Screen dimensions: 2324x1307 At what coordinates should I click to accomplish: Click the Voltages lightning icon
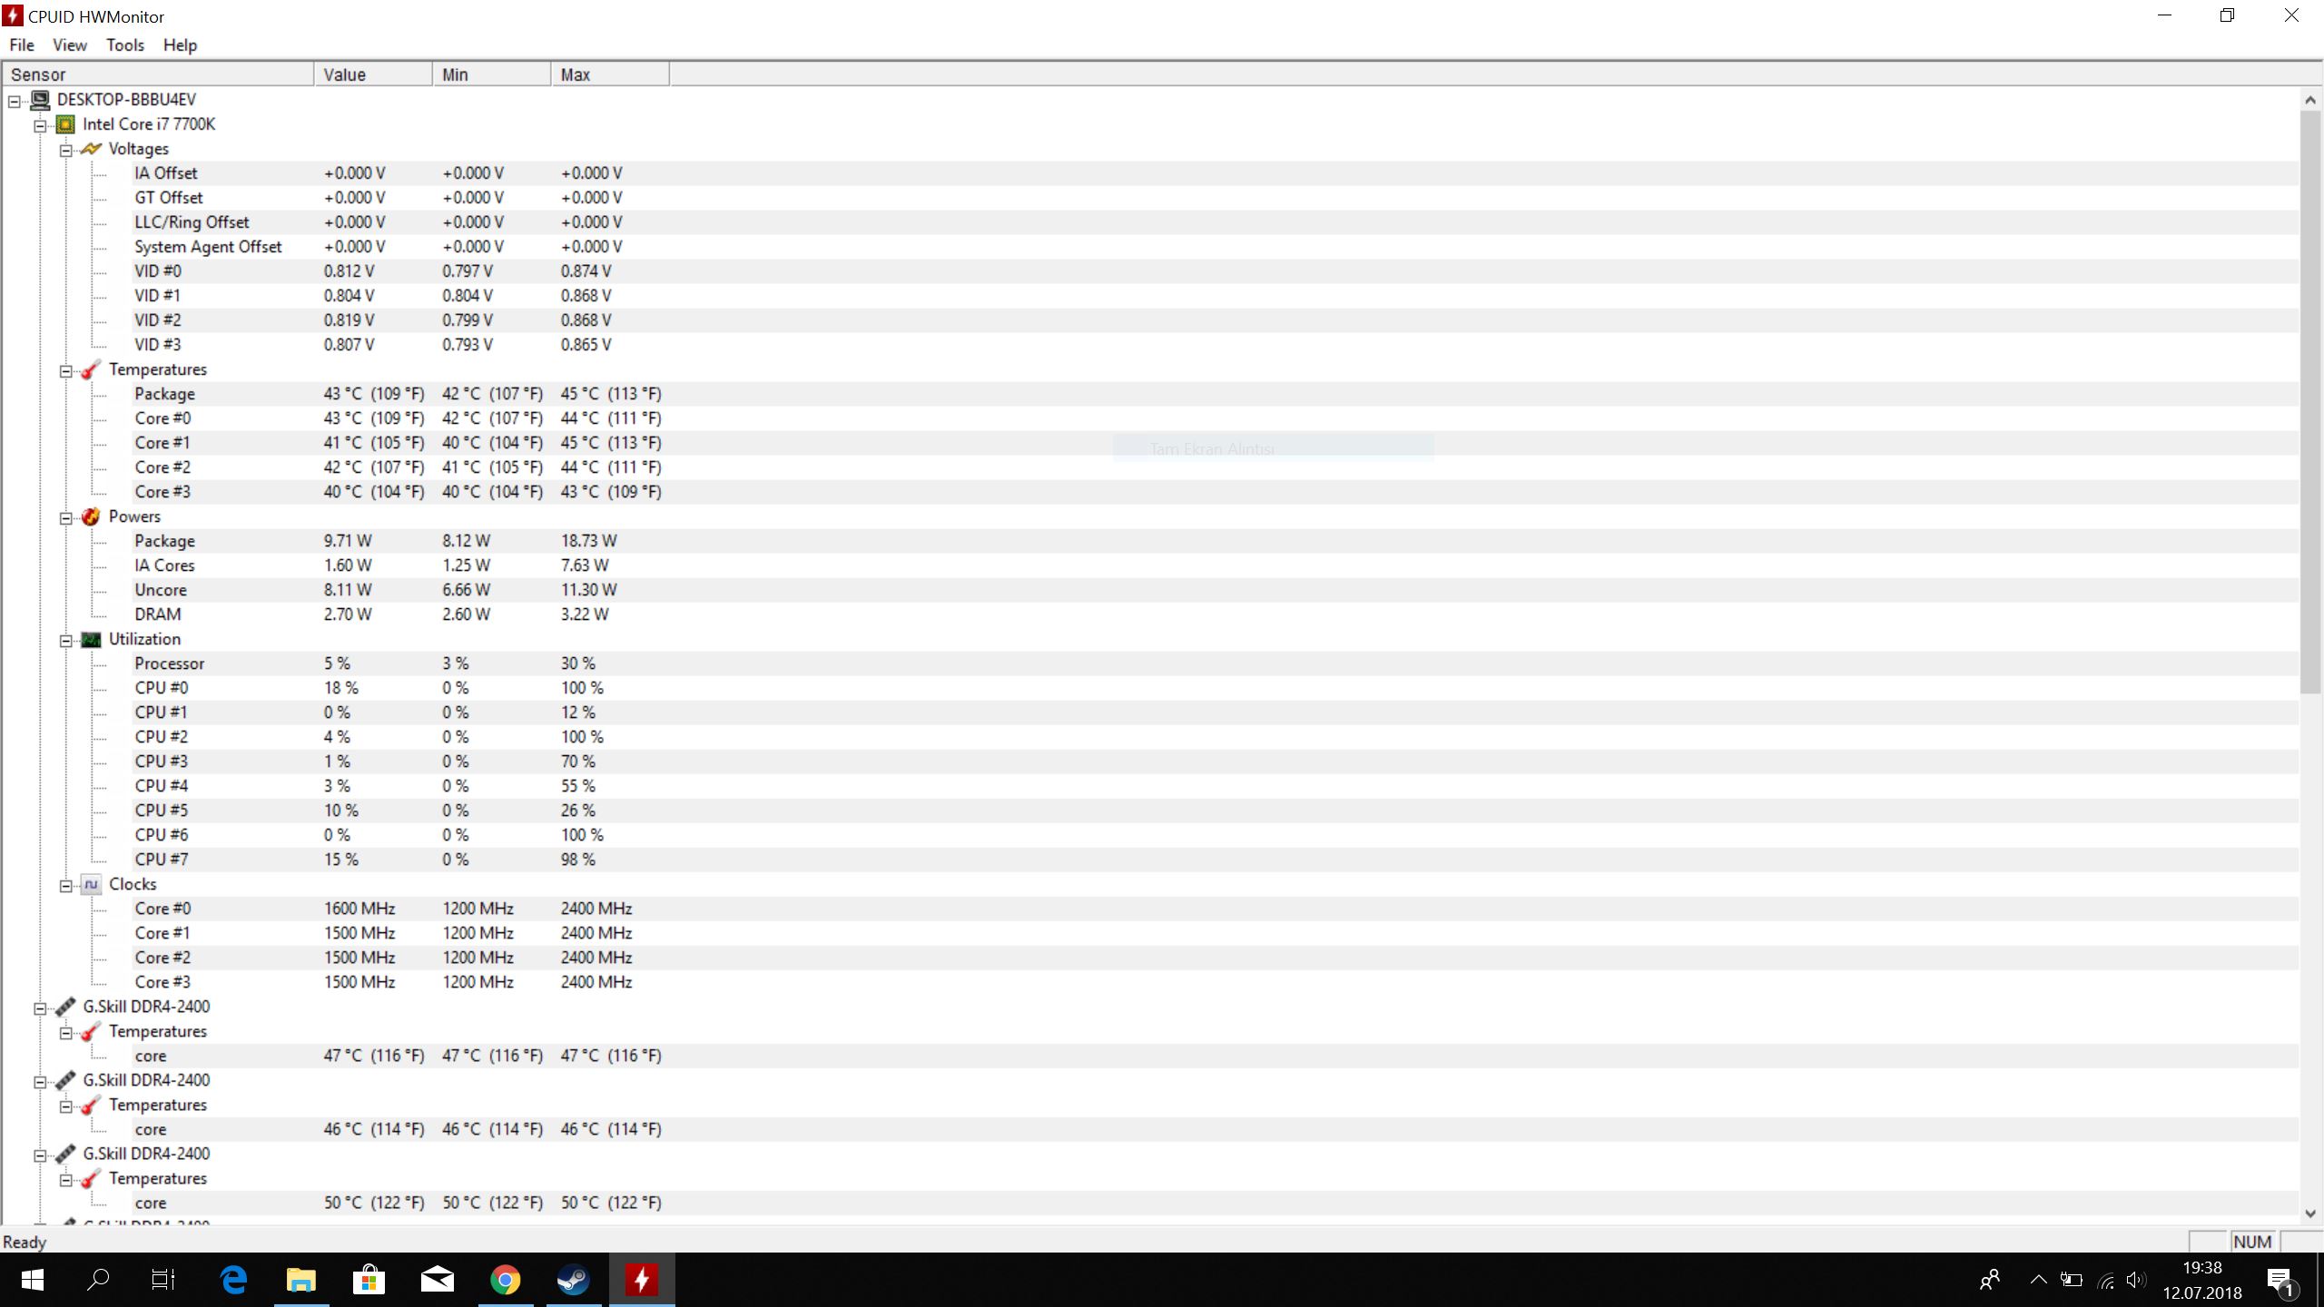[x=91, y=149]
